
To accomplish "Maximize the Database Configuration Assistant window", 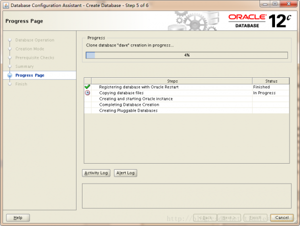I will pos(274,4).
